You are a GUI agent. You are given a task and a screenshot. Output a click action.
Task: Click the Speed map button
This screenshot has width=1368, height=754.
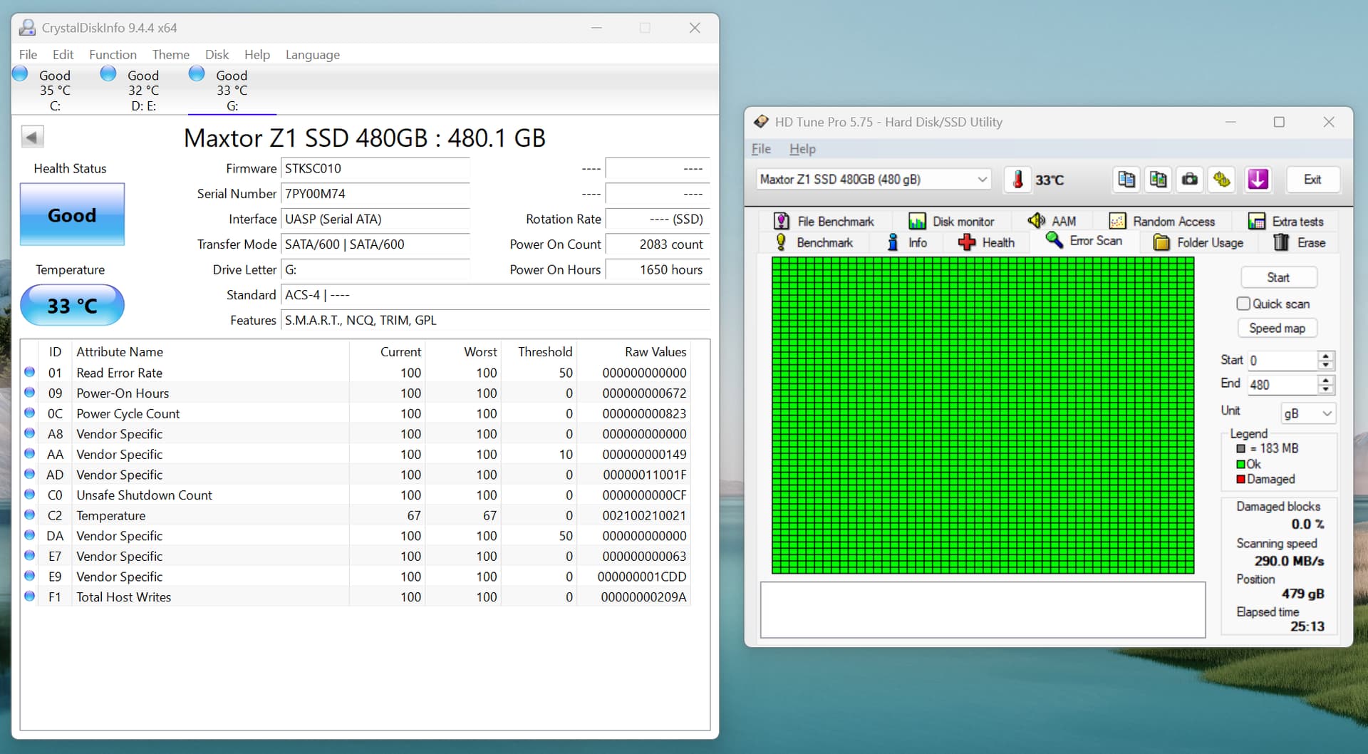(x=1277, y=328)
